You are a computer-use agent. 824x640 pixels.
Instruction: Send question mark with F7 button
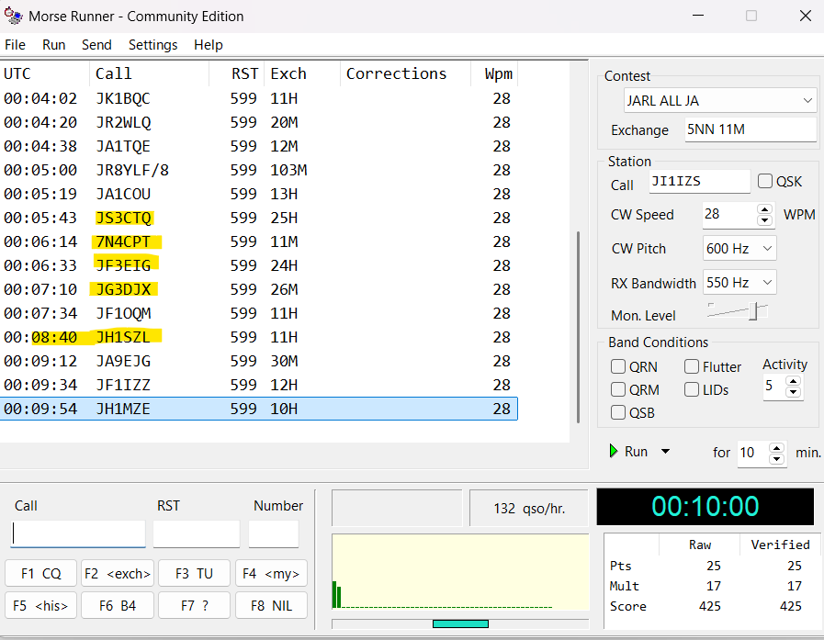194,605
